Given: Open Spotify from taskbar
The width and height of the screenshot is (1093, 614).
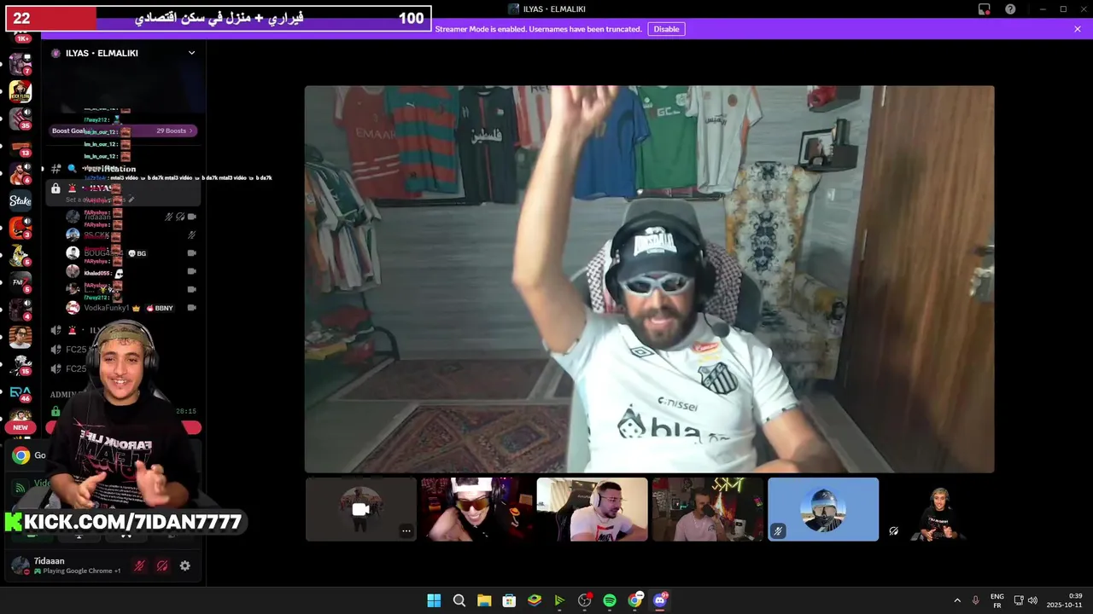Looking at the screenshot, I should click(x=610, y=600).
